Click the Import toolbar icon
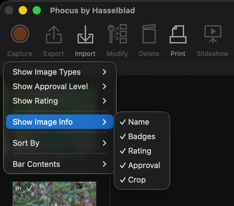Viewport: 234px width, 206px height. coord(85,34)
